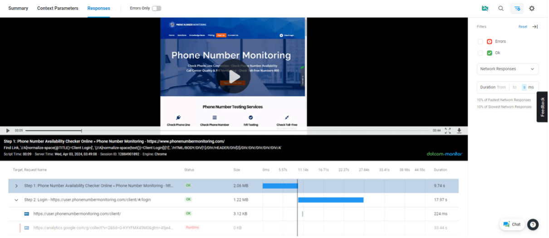Filter 10% of Fastest Network Responses
Screen dimensions: 549x238
pos(504,100)
